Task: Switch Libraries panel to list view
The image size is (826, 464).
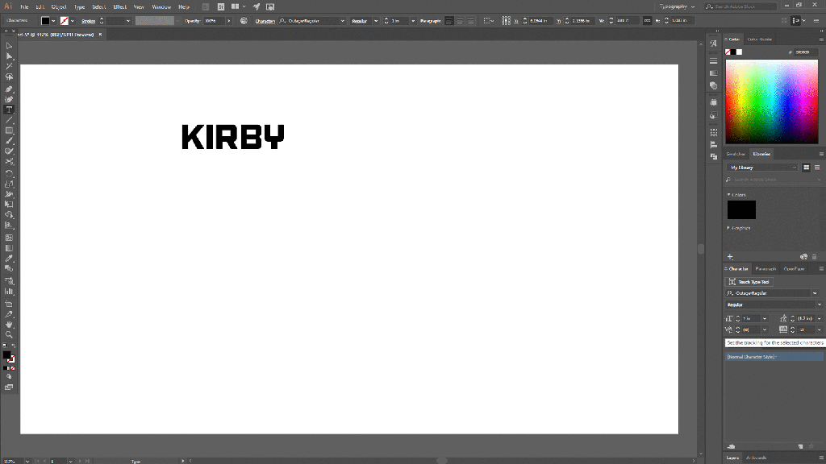Action: click(x=816, y=168)
